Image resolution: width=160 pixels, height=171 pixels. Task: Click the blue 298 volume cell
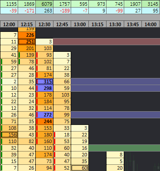point(44,88)
